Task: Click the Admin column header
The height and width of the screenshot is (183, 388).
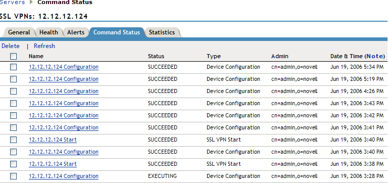Action: tap(280, 56)
